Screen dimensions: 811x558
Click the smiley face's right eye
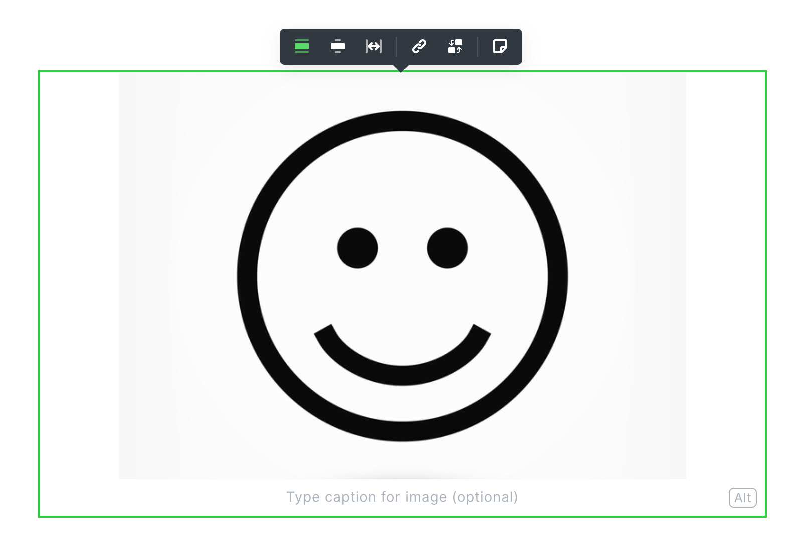tap(447, 248)
